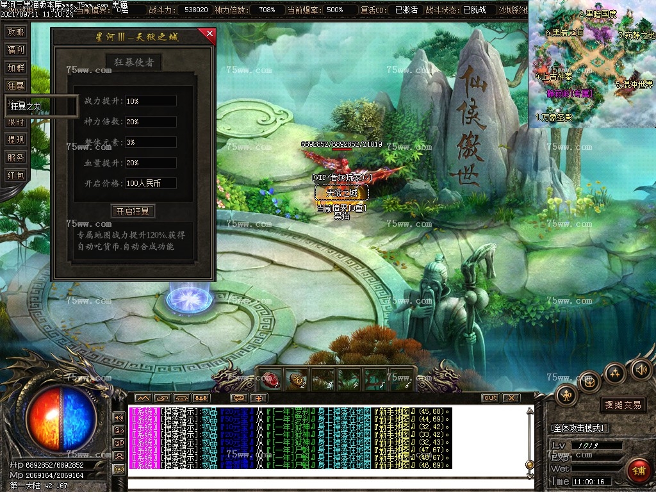Click the 战斗力 538020 value
Screen dimensions: 656x492
click(x=196, y=10)
